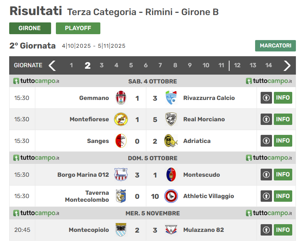The height and width of the screenshot is (244, 304).
Task: Click the Rivazzurra Calcio team logo
Action: tap(171, 98)
